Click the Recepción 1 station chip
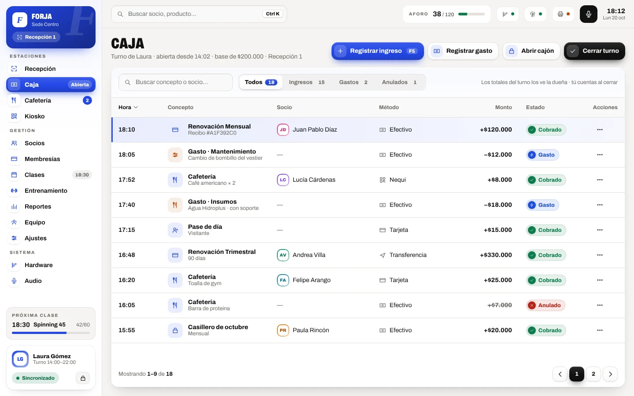 pos(36,37)
